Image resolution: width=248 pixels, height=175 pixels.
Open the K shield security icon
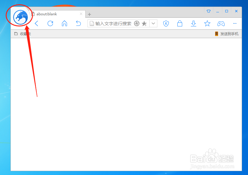click(x=166, y=23)
